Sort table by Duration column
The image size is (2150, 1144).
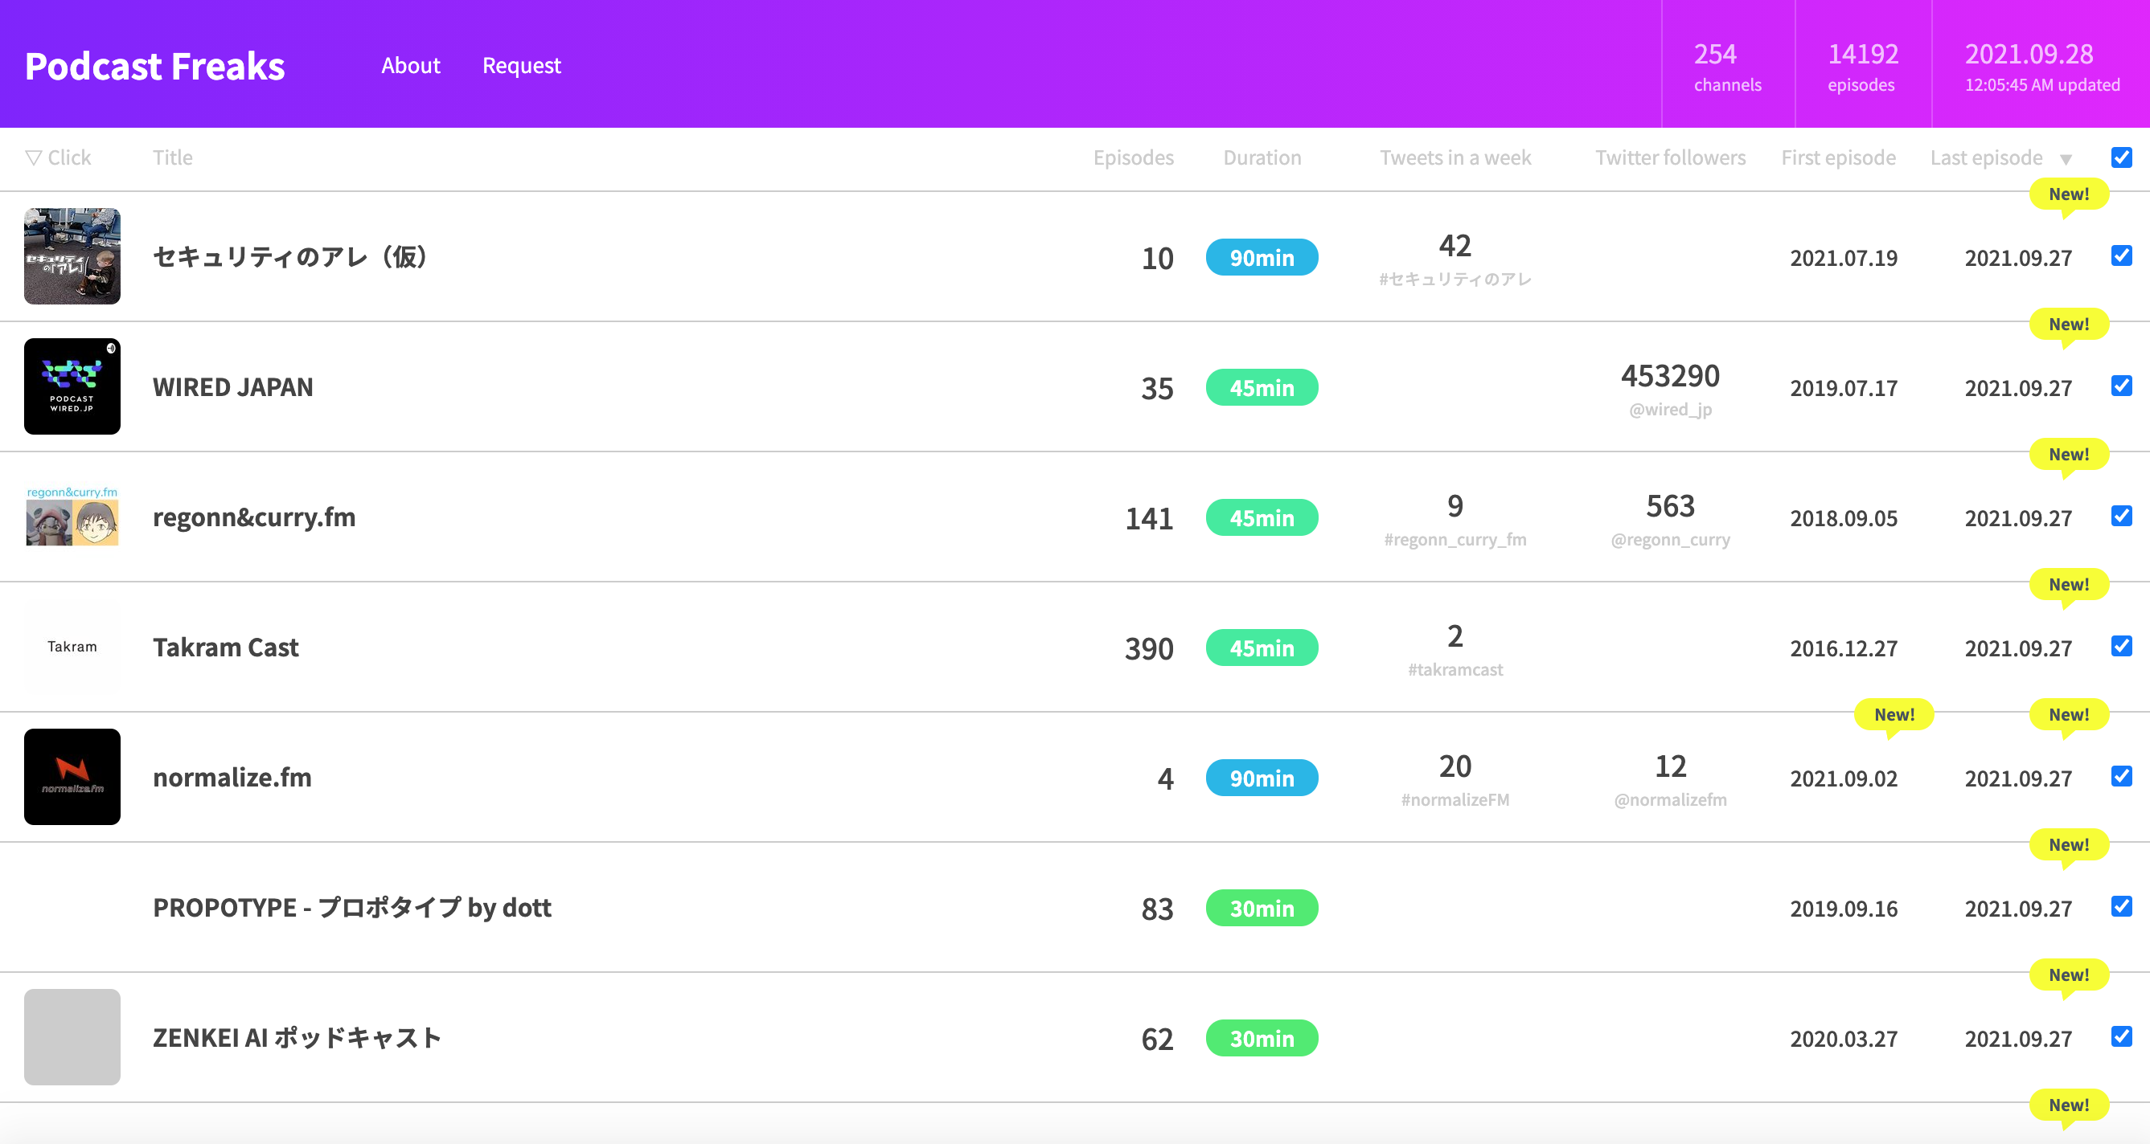(1262, 157)
